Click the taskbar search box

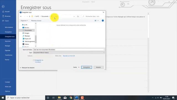point(25,97)
